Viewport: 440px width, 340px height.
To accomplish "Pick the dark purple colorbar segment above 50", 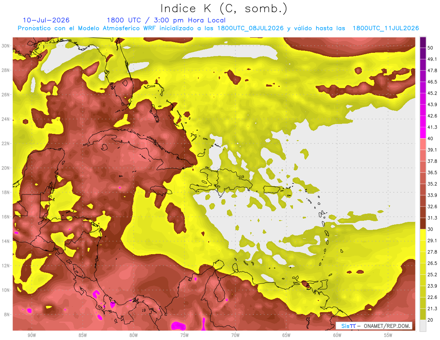I will click(x=423, y=42).
